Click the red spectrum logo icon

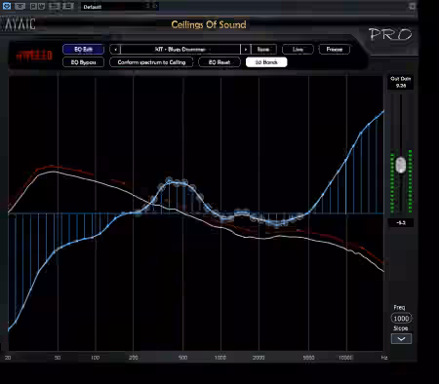[x=34, y=56]
